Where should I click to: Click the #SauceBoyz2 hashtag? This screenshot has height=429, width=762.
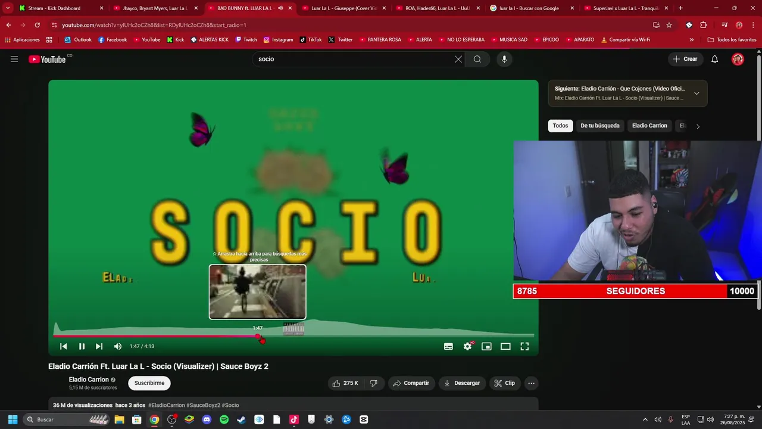point(204,405)
